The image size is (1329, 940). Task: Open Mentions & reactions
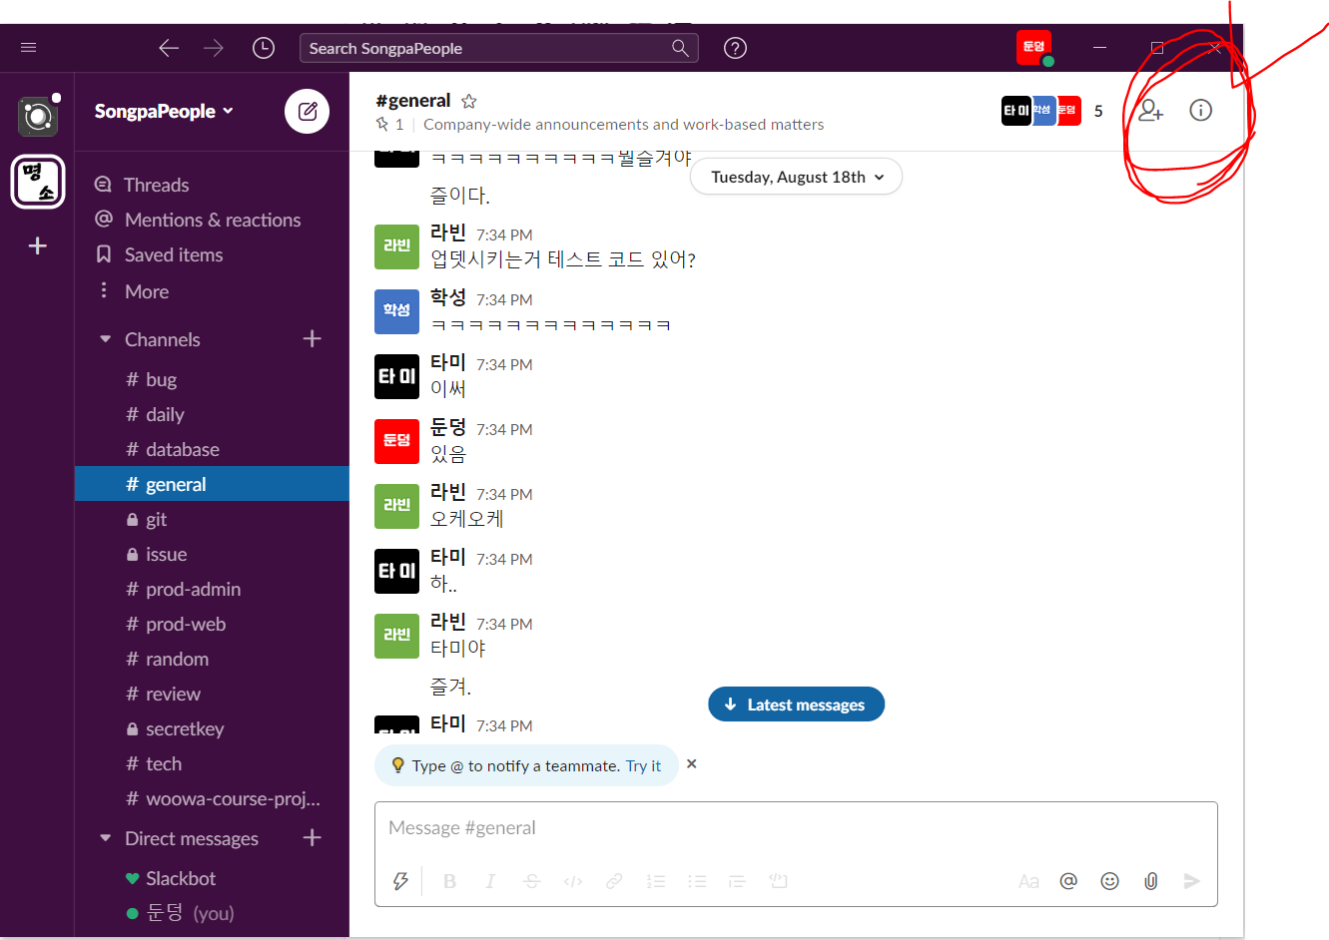point(212,220)
